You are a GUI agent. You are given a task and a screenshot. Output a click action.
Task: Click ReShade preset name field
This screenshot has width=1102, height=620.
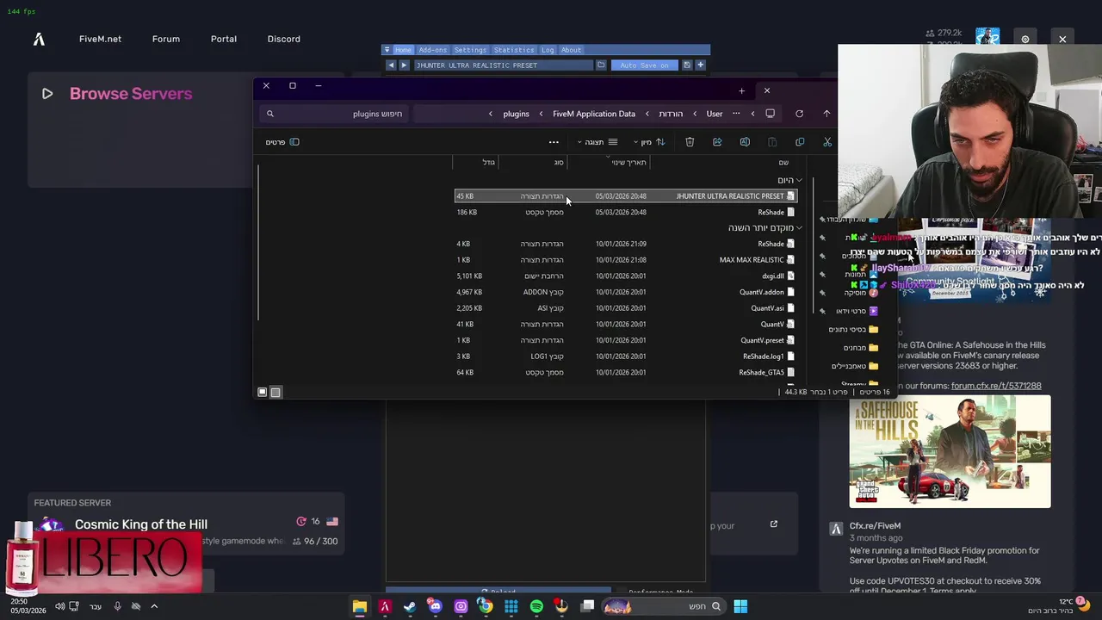(x=503, y=65)
